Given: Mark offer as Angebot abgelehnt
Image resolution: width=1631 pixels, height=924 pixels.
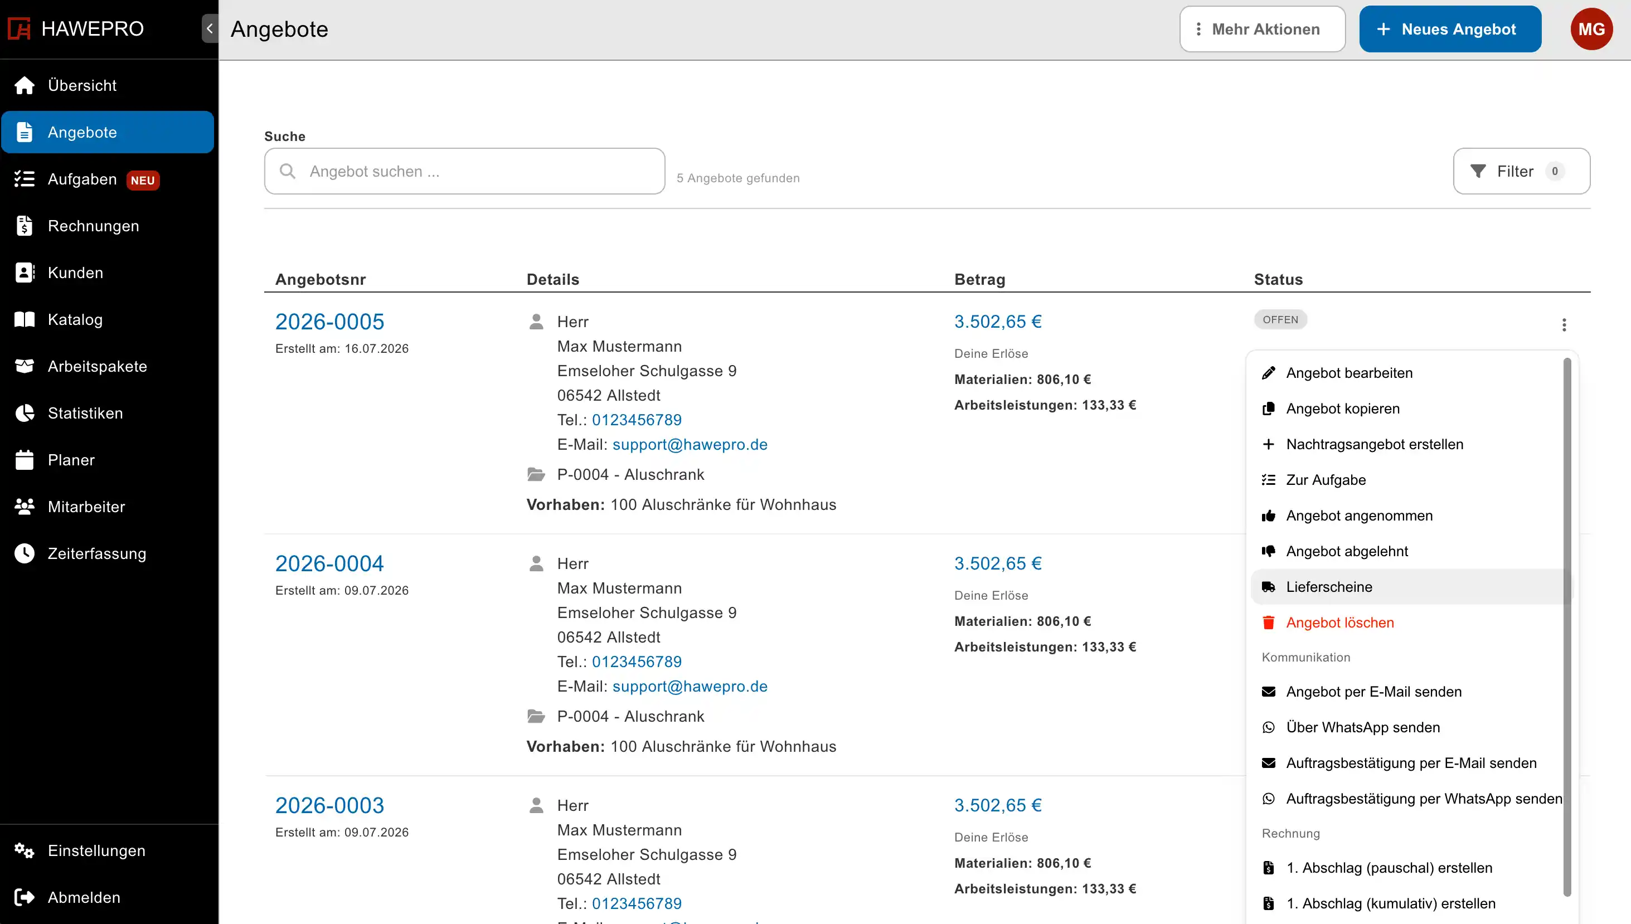Looking at the screenshot, I should pos(1410,552).
